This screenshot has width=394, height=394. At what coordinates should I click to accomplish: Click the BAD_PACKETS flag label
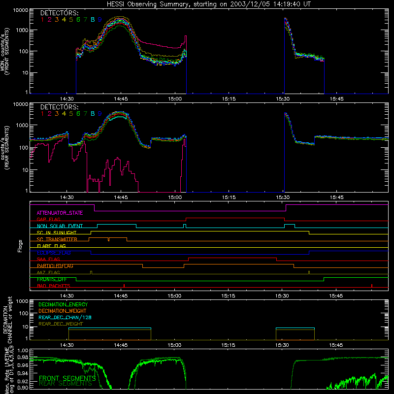pos(54,286)
